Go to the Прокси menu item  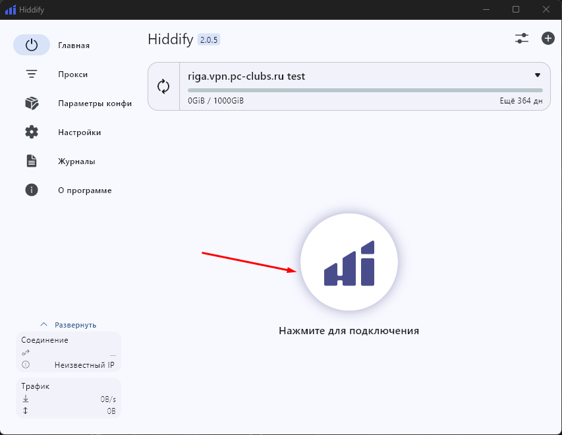click(72, 74)
